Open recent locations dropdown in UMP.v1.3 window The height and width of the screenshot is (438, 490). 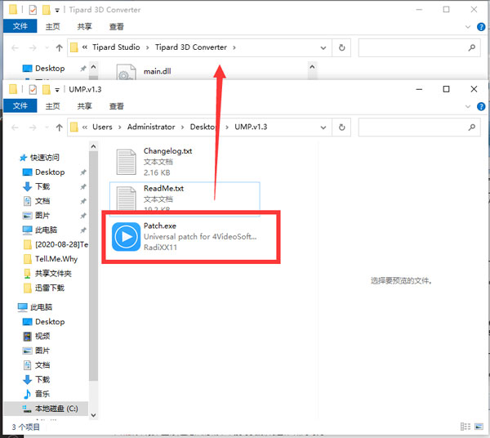tap(47, 127)
